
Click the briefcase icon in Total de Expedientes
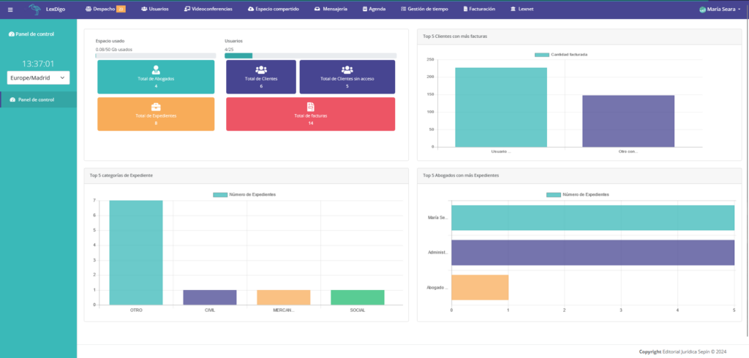pos(156,107)
